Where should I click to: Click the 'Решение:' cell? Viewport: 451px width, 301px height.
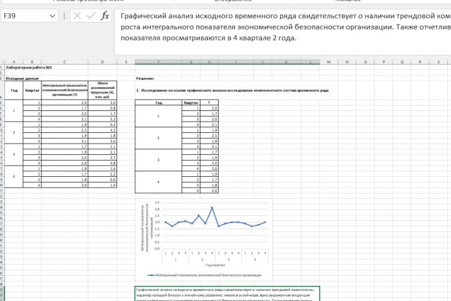(x=145, y=78)
